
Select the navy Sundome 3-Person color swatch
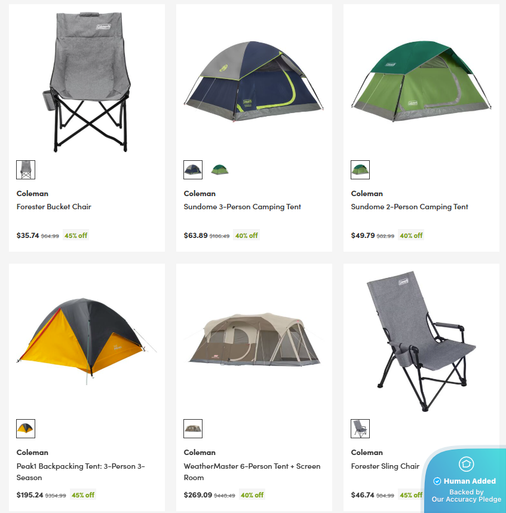[193, 170]
